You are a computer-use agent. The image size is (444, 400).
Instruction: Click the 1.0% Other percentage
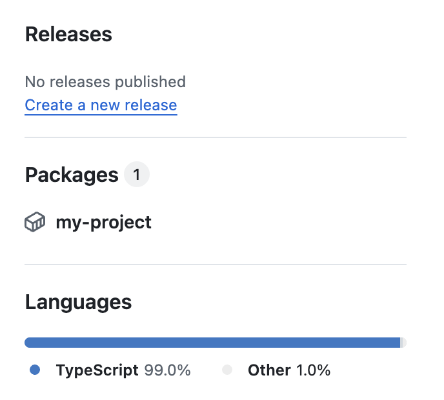coord(313,370)
